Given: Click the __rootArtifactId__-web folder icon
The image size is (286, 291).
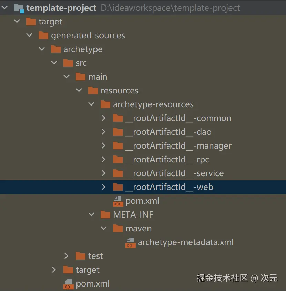Looking at the screenshot, I should click(x=118, y=187).
